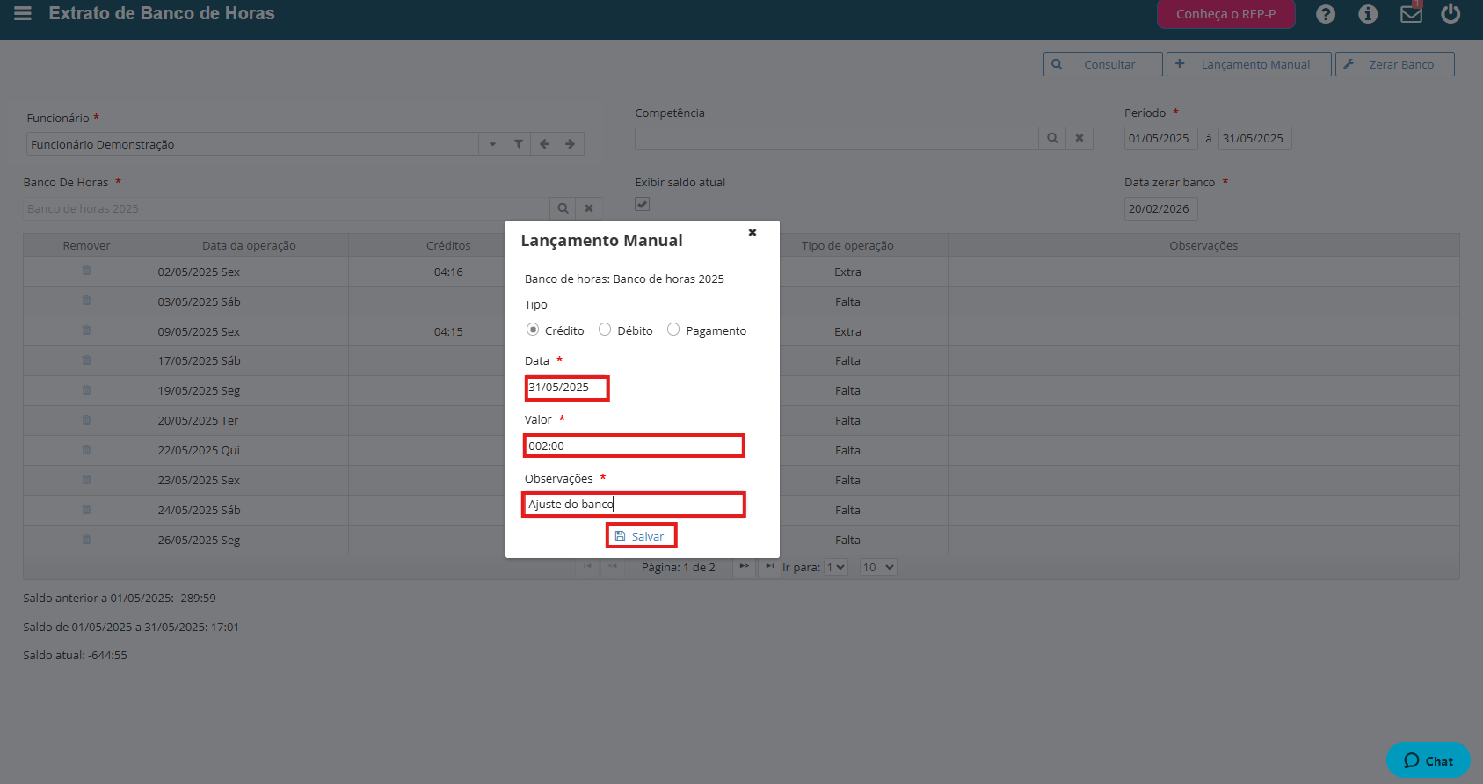Image resolution: width=1483 pixels, height=784 pixels.
Task: Click Saldo anterior a 01/05/2025 text
Action: [120, 598]
